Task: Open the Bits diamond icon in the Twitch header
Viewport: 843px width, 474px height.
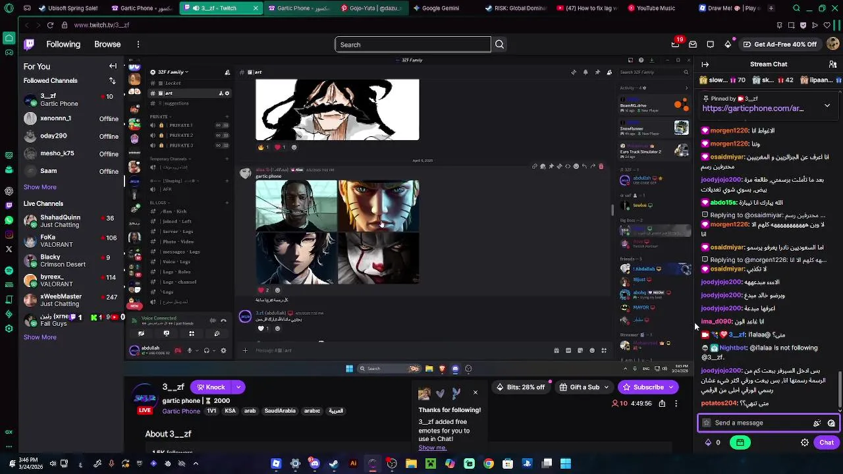Action: (x=728, y=44)
